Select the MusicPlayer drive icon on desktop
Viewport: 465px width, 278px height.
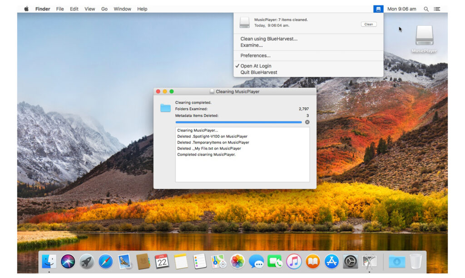[x=425, y=35]
